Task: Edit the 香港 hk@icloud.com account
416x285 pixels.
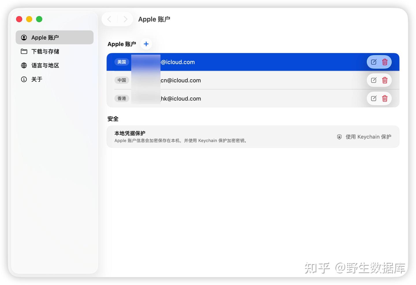Action: [374, 98]
